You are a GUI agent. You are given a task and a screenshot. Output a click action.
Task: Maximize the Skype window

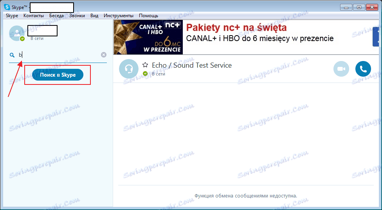pos(359,7)
